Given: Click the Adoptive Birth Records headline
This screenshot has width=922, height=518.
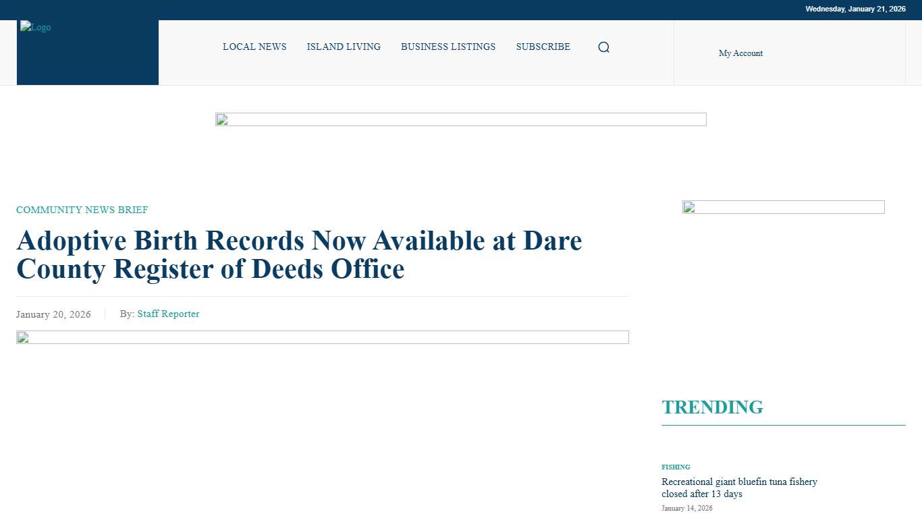Looking at the screenshot, I should pos(299,255).
